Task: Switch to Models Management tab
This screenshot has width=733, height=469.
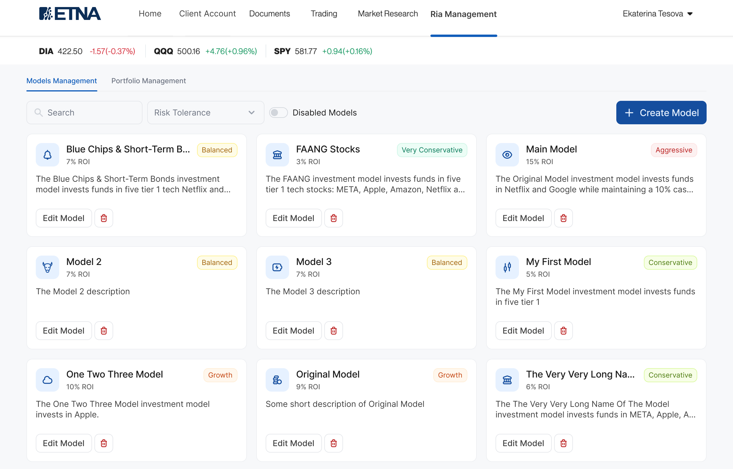Action: point(62,81)
